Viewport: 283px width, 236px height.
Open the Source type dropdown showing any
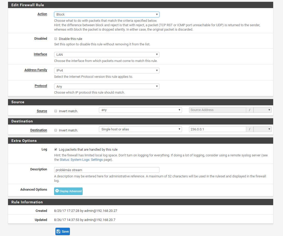point(140,110)
